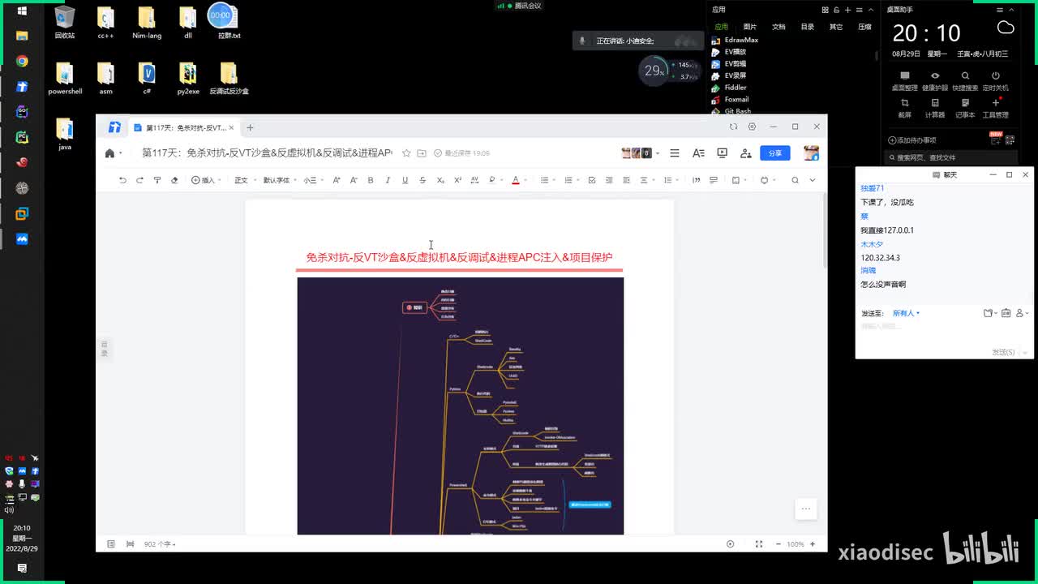Increase font size with the A+ icon
Image resolution: width=1038 pixels, height=584 pixels.
pyautogui.click(x=337, y=180)
